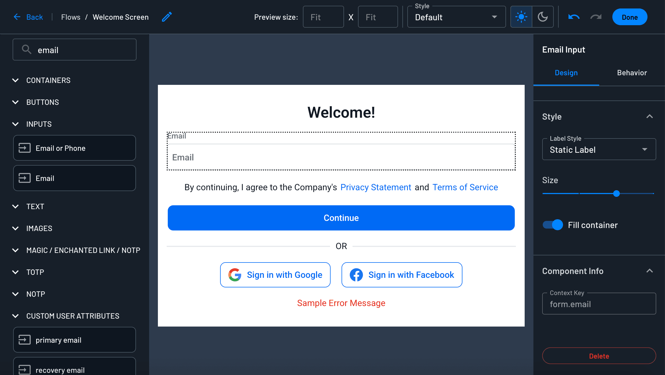The width and height of the screenshot is (665, 375).
Task: Click the search magnifier icon
Action: point(27,50)
